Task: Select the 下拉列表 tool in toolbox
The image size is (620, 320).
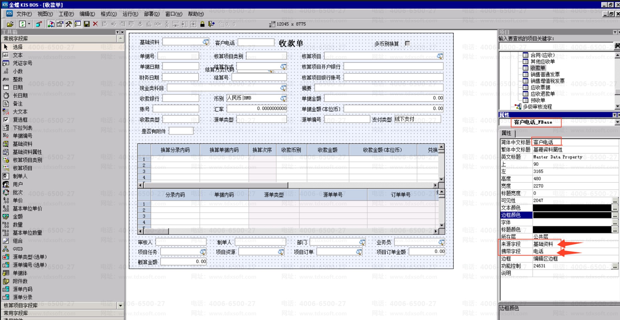Action: click(x=22, y=128)
